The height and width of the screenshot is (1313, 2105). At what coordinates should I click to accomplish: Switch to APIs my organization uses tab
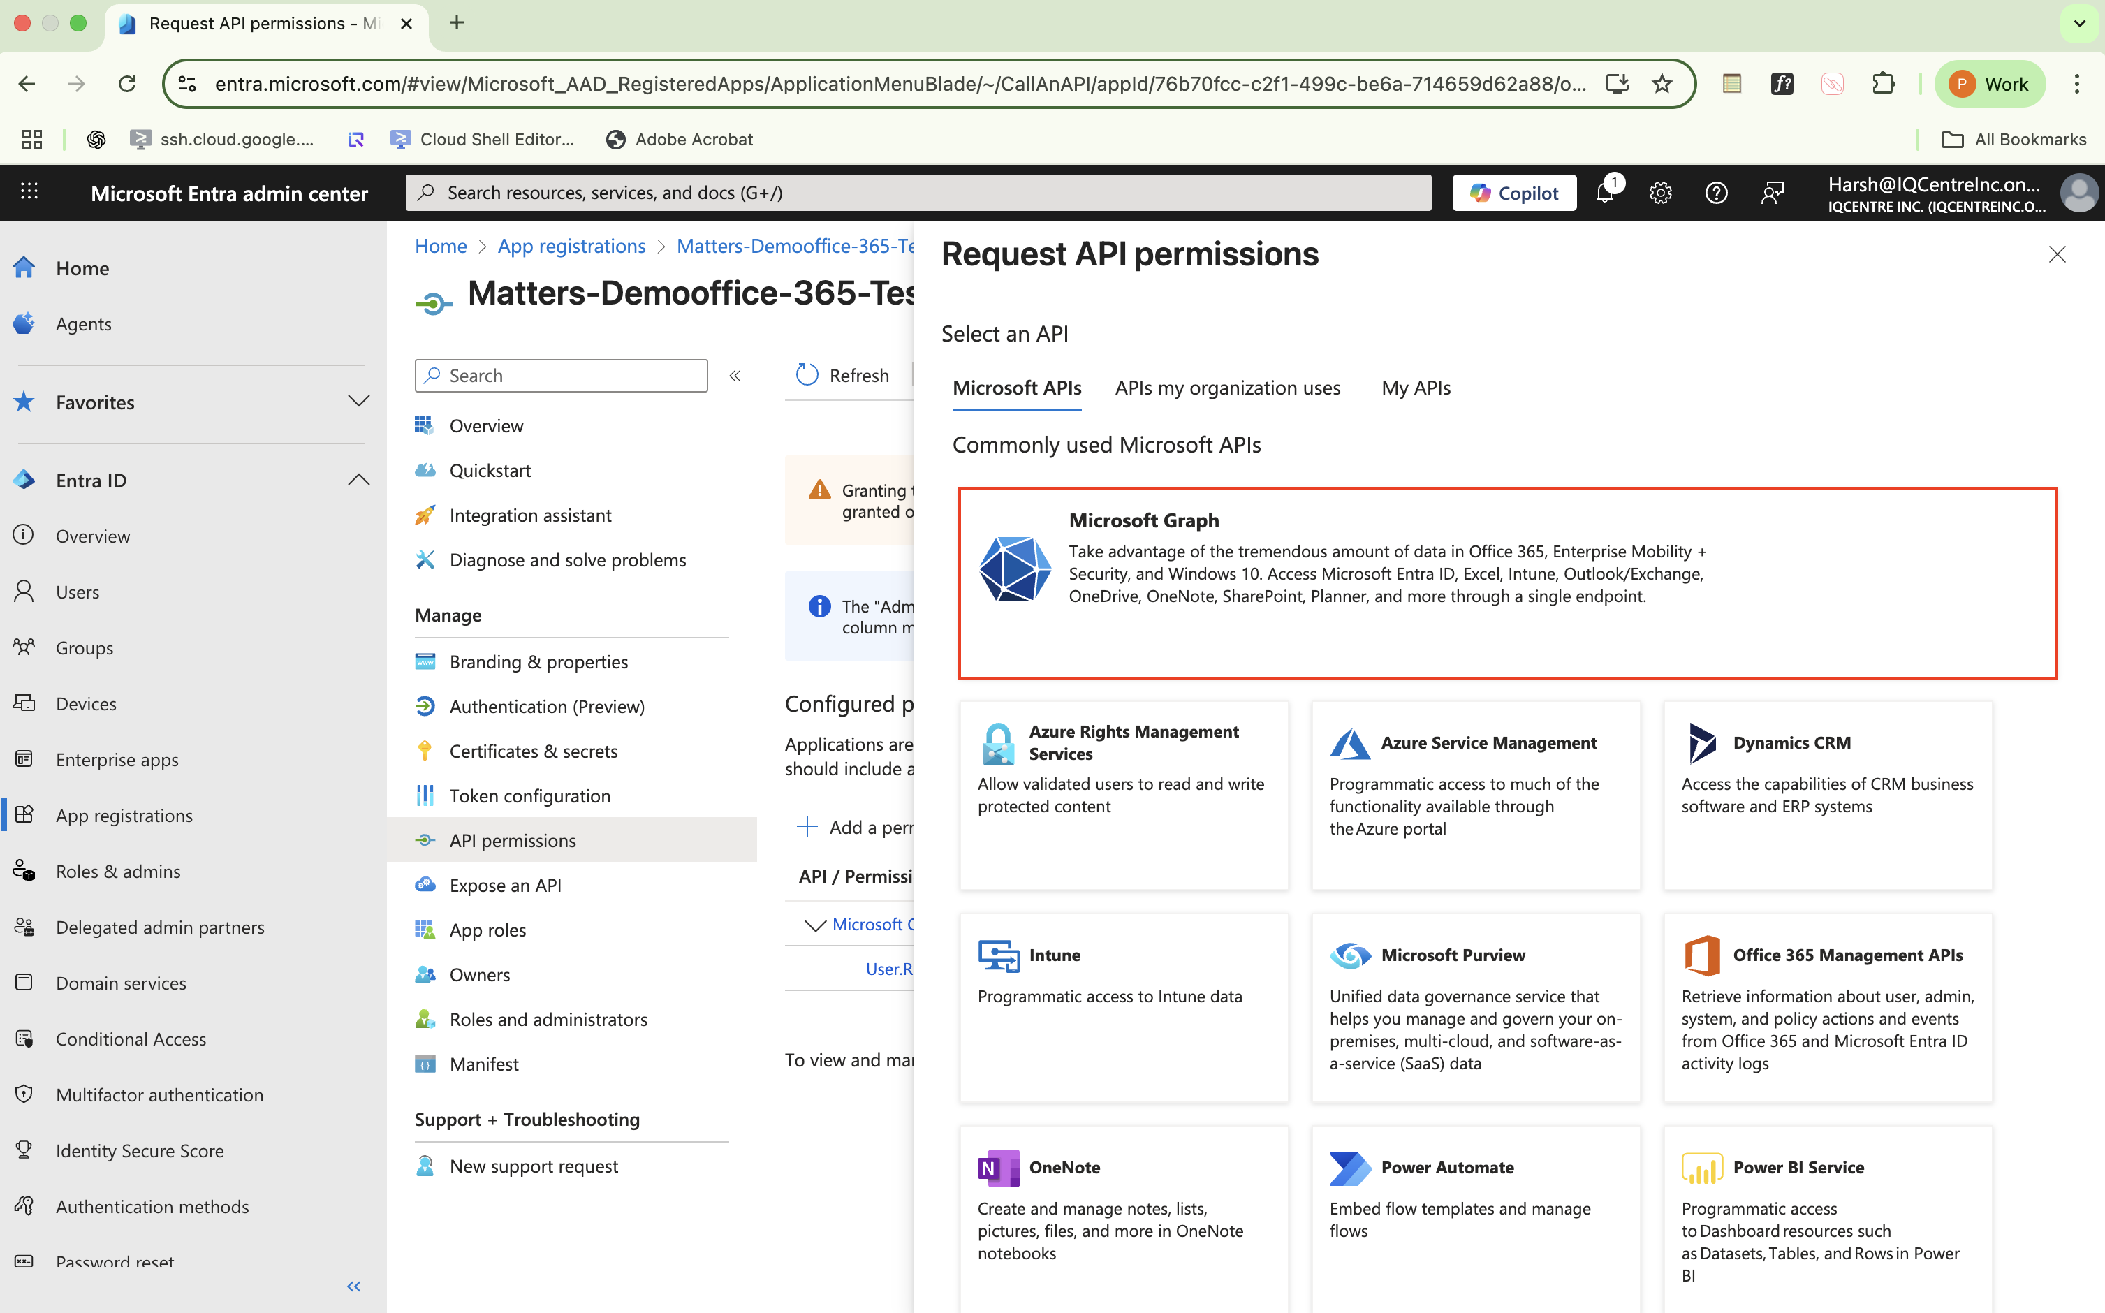click(1228, 388)
